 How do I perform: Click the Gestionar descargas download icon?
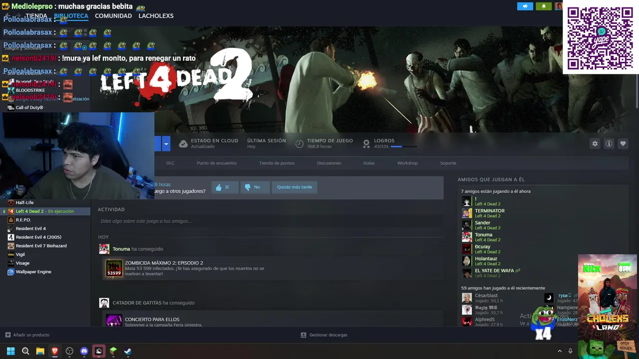click(303, 335)
